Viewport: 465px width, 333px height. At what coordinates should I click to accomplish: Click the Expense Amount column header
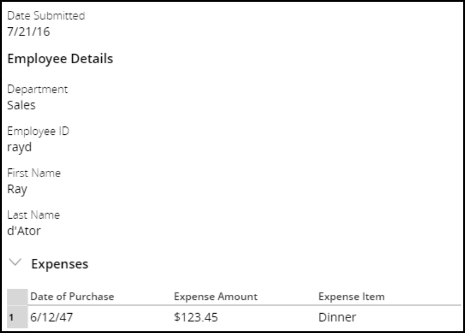tap(216, 297)
